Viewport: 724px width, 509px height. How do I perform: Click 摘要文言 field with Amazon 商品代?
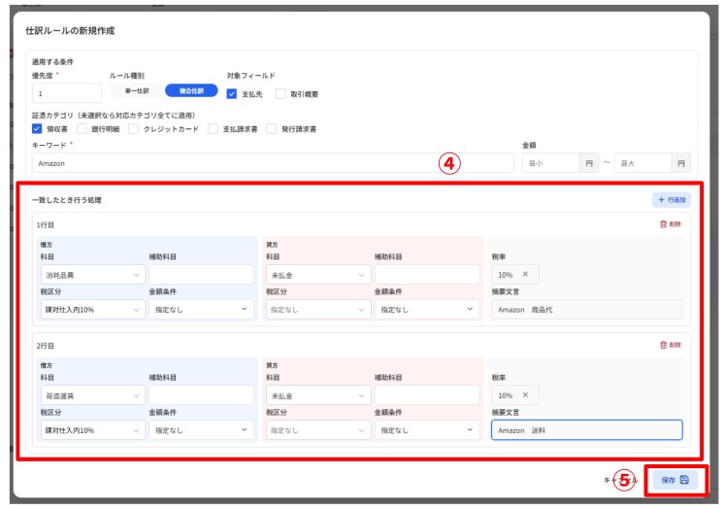(x=586, y=309)
